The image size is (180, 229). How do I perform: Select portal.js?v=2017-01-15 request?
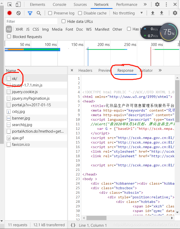[x=36, y=105]
